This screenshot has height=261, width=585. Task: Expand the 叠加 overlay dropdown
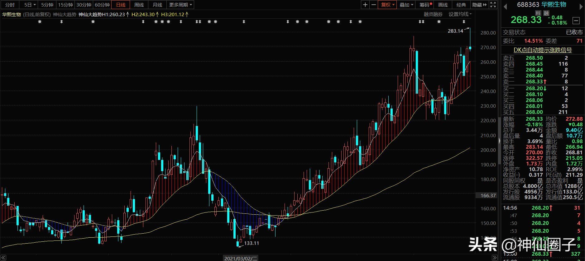coord(406,5)
